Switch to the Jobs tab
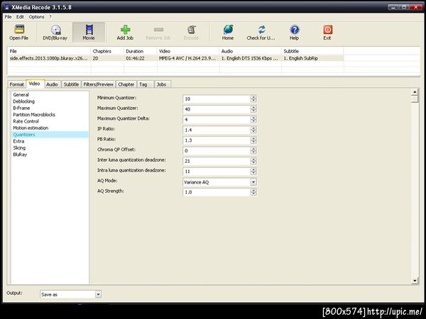This screenshot has height=319, width=426. click(x=163, y=84)
